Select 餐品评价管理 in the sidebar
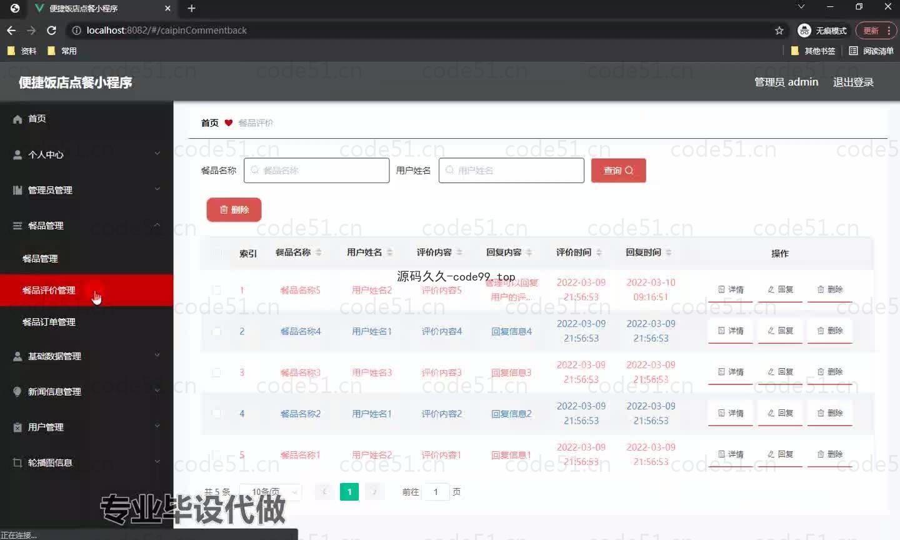 coord(86,290)
